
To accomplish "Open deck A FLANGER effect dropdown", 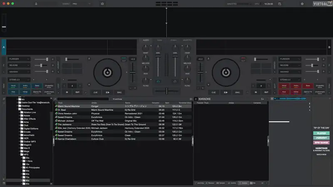I will click(19, 59).
